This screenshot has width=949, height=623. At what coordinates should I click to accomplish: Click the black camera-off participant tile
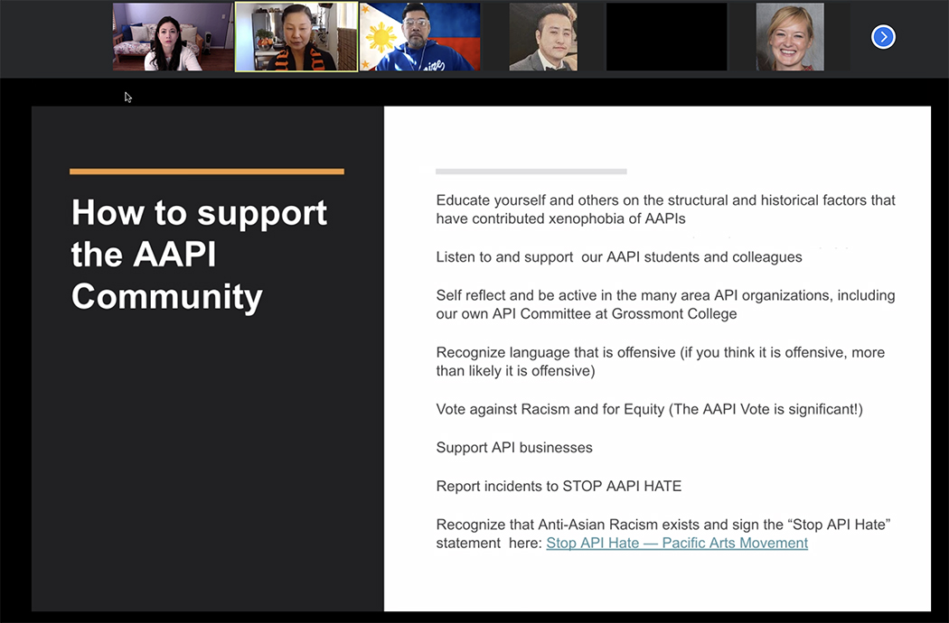coord(666,37)
